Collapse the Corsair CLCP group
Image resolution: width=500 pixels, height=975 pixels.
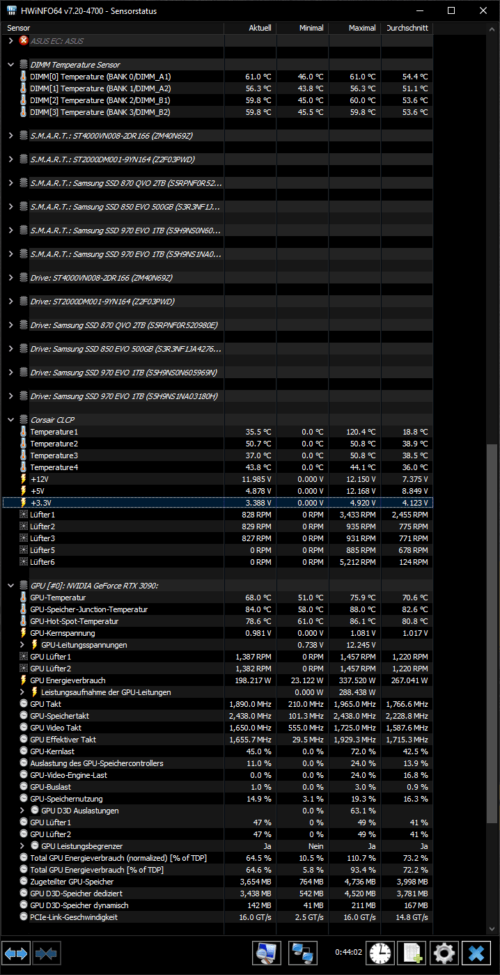(10, 420)
